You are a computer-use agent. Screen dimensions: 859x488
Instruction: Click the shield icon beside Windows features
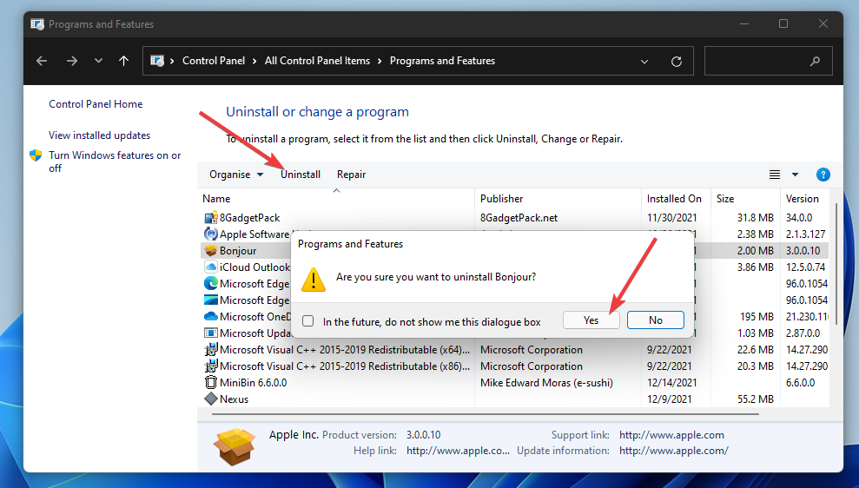point(36,155)
